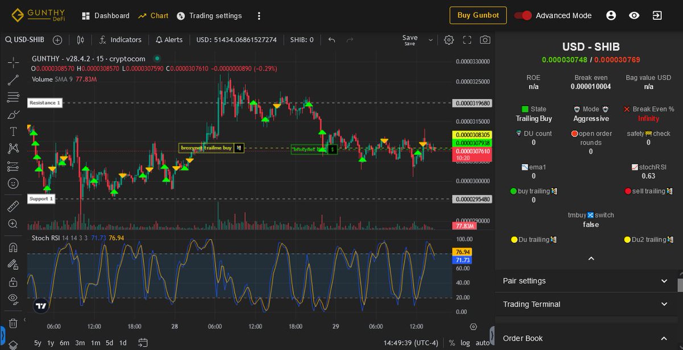Search symbol USD-SHIB
Image resolution: width=683 pixels, height=350 pixels.
[x=24, y=40]
